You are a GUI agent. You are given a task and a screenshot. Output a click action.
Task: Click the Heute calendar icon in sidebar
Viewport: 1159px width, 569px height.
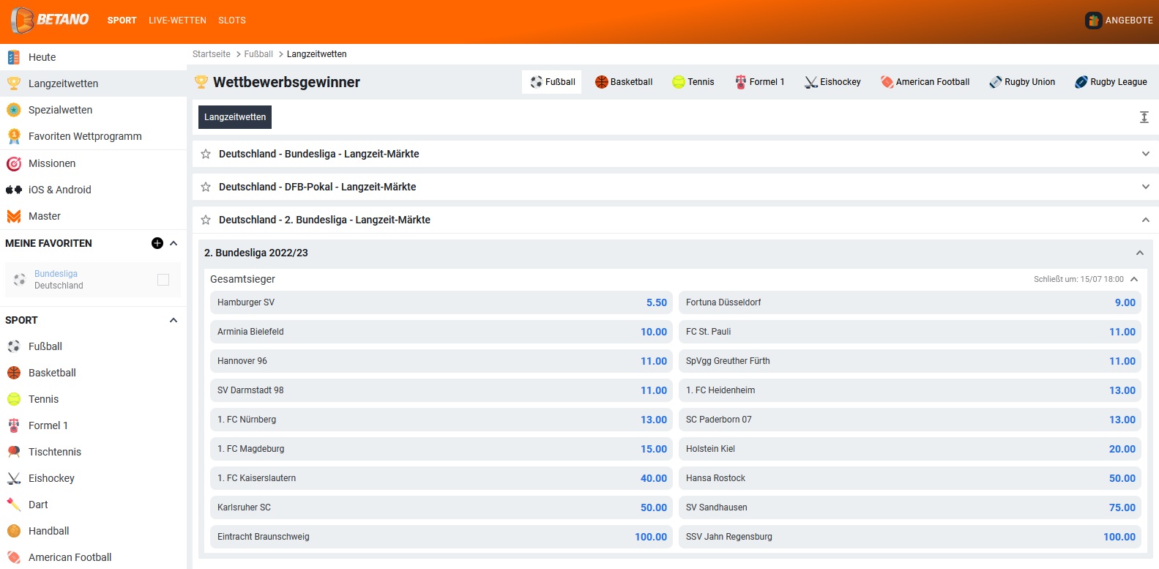pos(14,57)
